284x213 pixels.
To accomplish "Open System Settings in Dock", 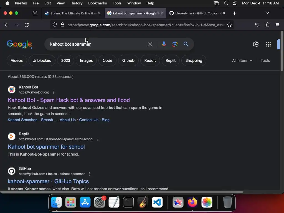I will click(100, 202).
